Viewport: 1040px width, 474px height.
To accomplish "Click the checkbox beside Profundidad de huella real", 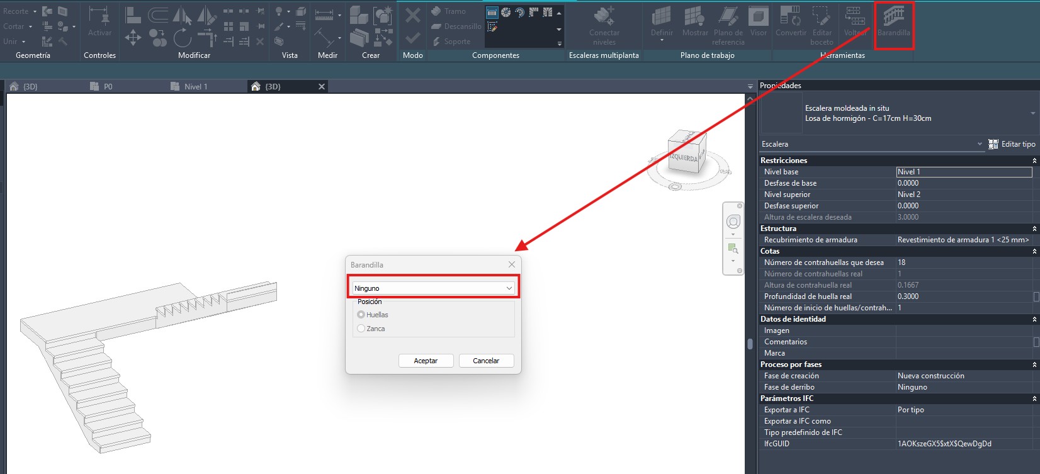I will 1036,296.
